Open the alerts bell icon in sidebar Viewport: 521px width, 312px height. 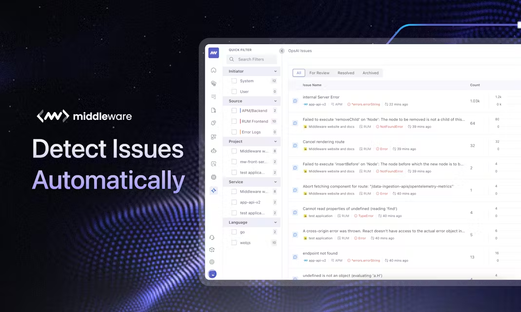213,123
